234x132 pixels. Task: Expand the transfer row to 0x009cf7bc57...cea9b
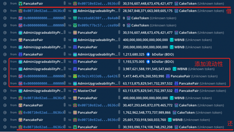pos(5,26)
